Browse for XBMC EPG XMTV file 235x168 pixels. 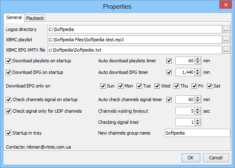(x=226, y=50)
